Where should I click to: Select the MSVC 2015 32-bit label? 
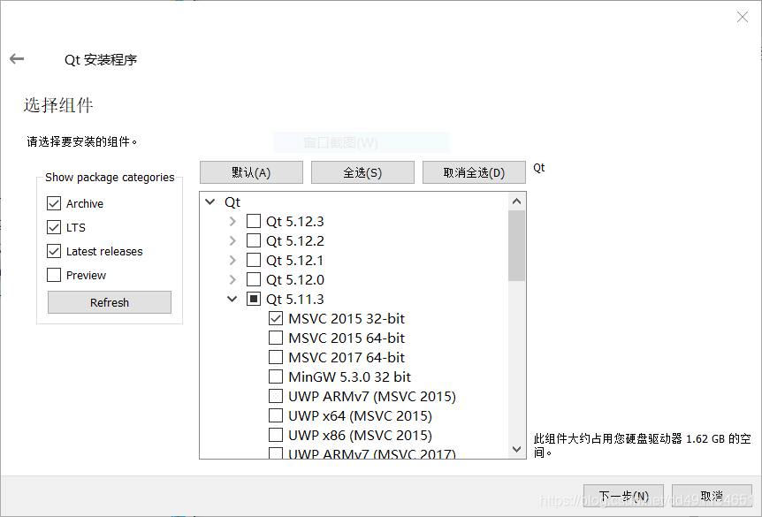347,319
